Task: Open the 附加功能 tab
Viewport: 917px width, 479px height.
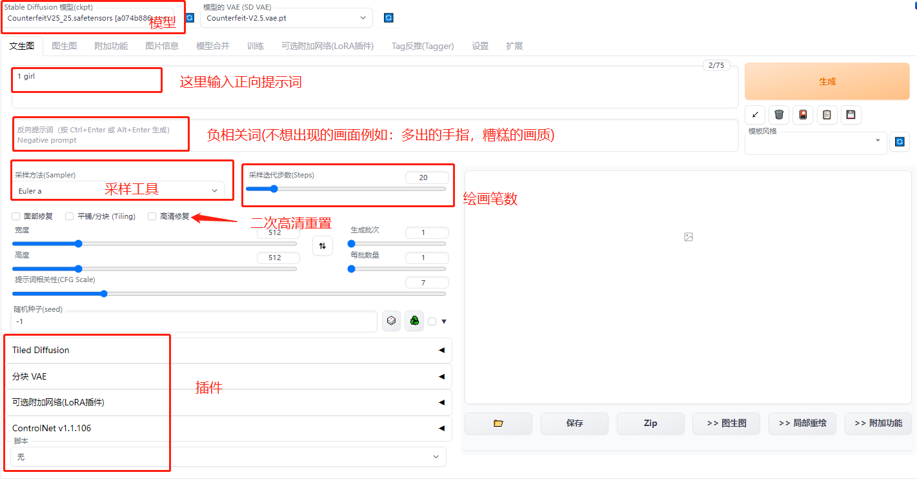Action: pos(111,46)
